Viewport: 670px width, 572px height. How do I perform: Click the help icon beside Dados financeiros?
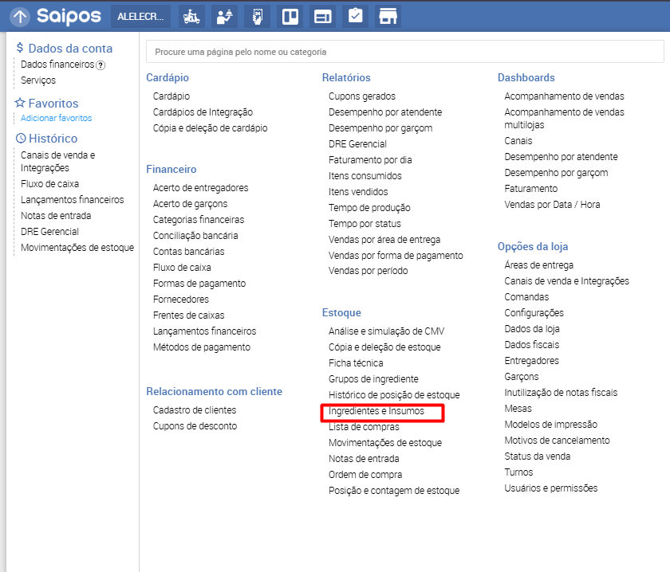coord(101,65)
